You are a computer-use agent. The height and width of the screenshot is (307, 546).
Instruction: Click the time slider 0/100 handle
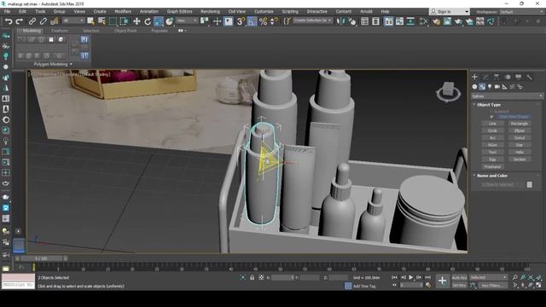(41, 258)
